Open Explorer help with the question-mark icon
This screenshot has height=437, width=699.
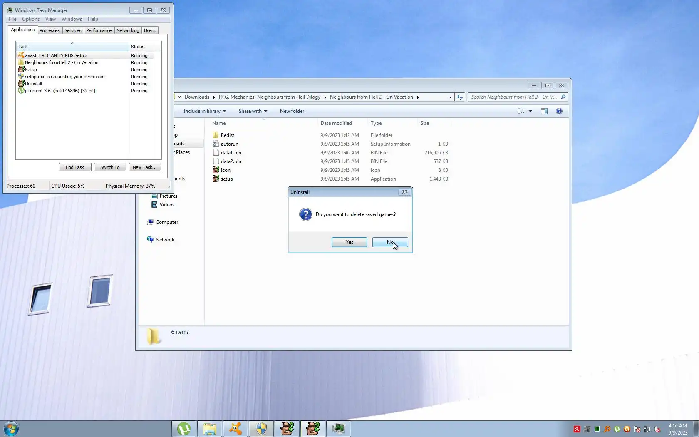coord(559,111)
